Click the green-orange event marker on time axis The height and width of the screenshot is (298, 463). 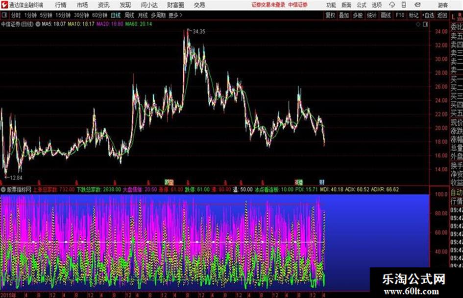click(x=169, y=182)
